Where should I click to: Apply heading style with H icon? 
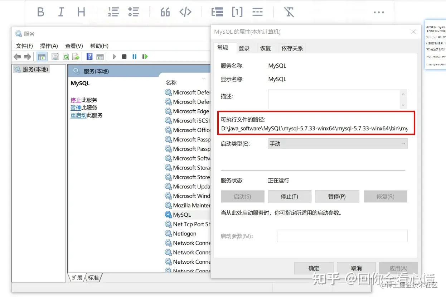click(81, 12)
